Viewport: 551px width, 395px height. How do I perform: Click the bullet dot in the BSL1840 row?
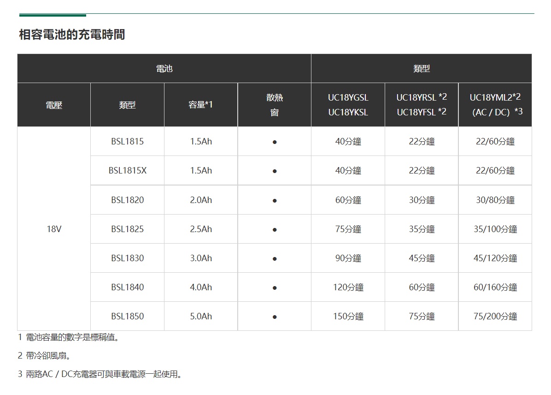(x=275, y=288)
